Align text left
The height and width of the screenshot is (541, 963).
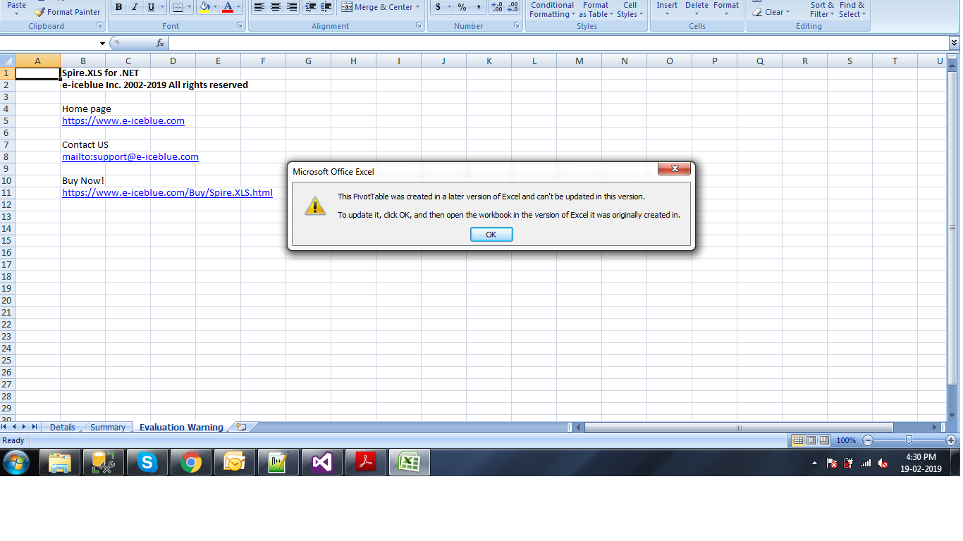click(259, 7)
